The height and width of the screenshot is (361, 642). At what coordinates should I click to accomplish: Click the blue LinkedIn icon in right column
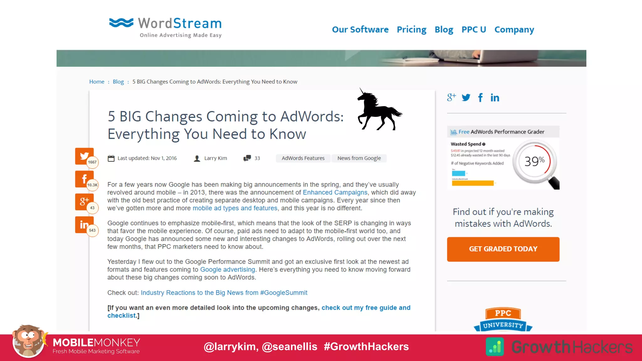495,97
